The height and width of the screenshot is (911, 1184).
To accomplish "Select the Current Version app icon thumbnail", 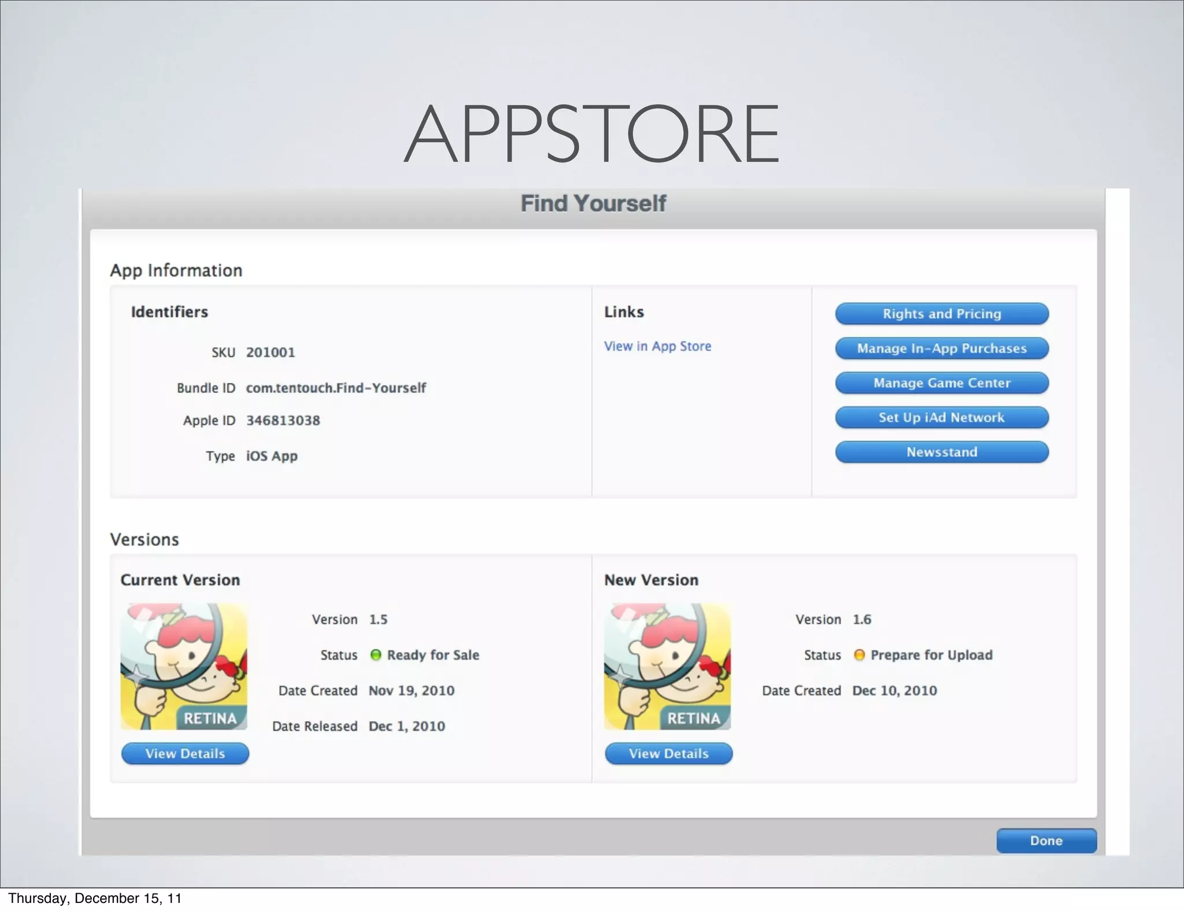I will pos(184,666).
